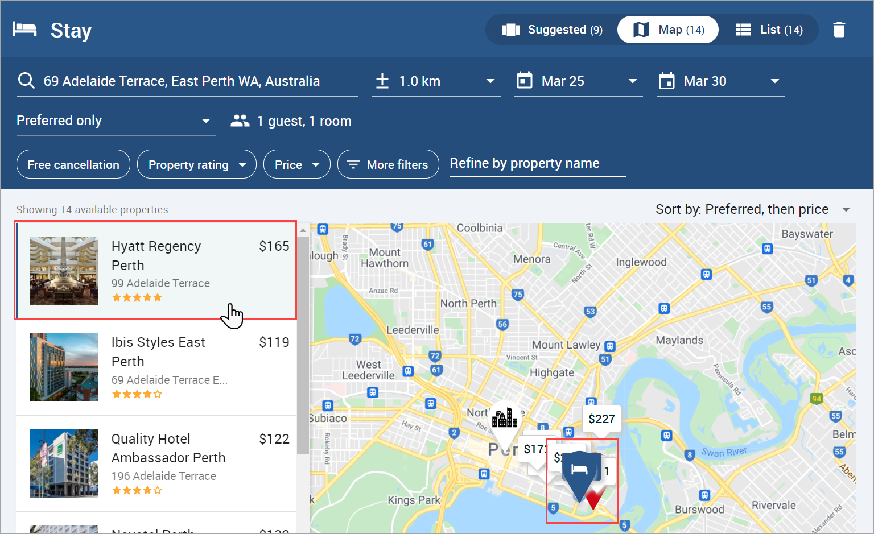The image size is (874, 534).
Task: Open the Sort by dropdown
Action: [x=753, y=209]
